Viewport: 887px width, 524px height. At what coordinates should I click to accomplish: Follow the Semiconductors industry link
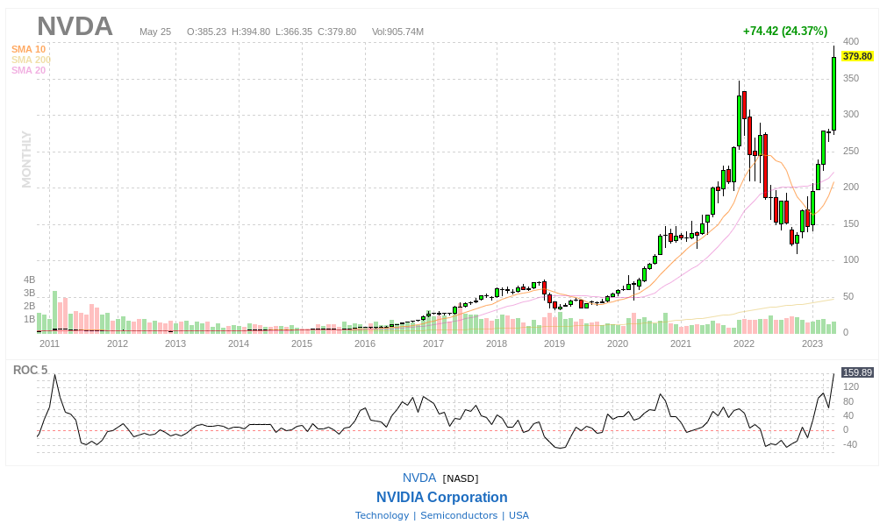(459, 515)
